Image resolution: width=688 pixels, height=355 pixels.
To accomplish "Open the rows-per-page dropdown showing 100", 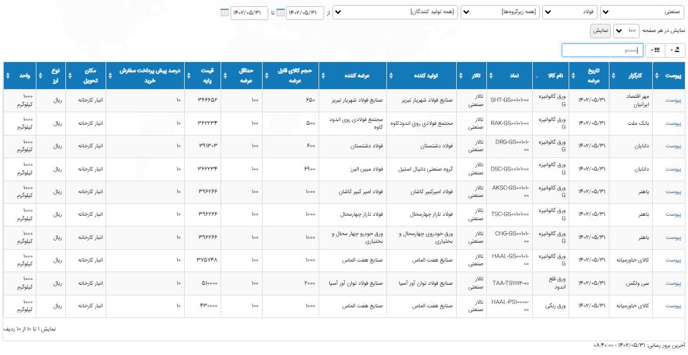I will [x=626, y=31].
